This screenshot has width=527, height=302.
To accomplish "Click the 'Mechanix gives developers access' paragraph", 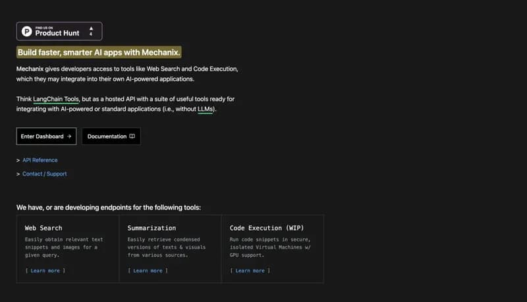I will pos(127,74).
